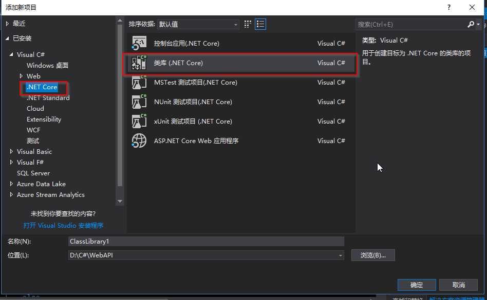Expand the Web node under Visual C#
Image resolution: width=487 pixels, height=300 pixels.
[x=21, y=76]
